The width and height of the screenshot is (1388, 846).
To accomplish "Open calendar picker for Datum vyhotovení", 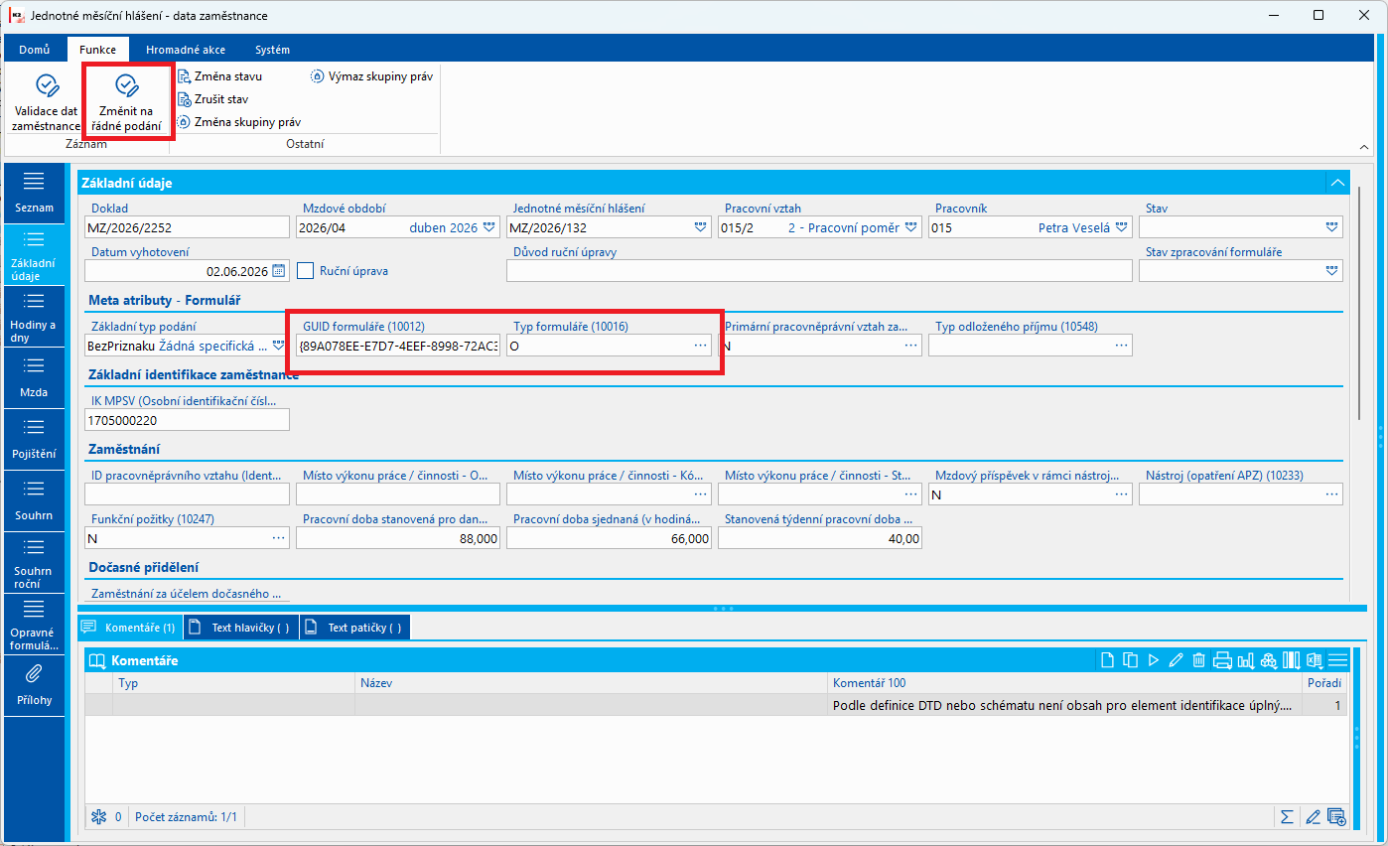I will click(279, 271).
